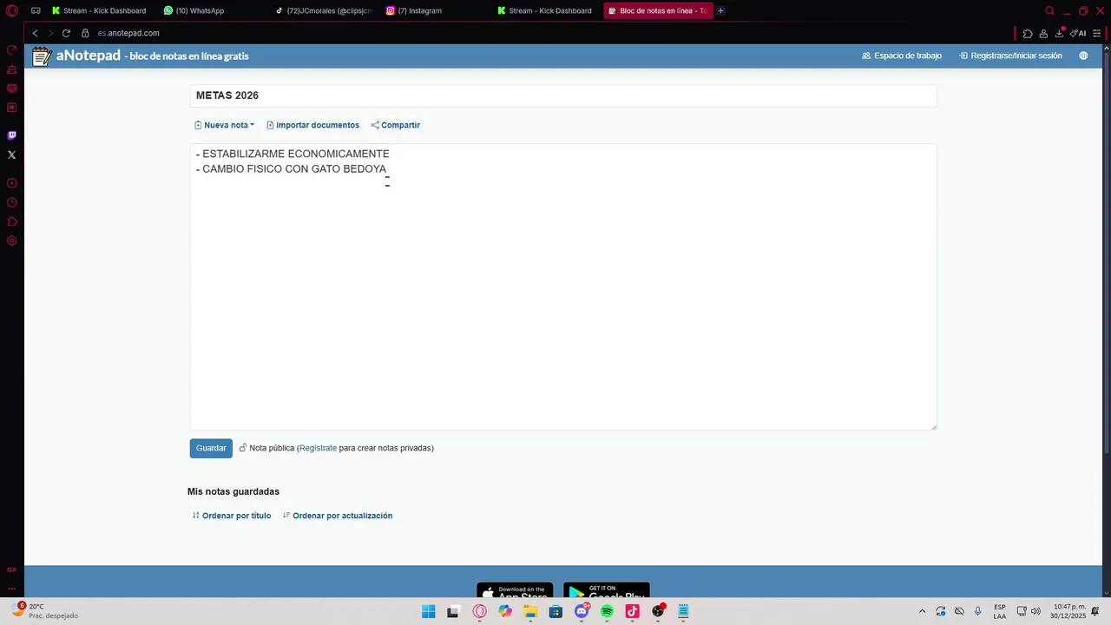
Task: Open the extensions puzzle icon in toolbar
Action: [1028, 33]
